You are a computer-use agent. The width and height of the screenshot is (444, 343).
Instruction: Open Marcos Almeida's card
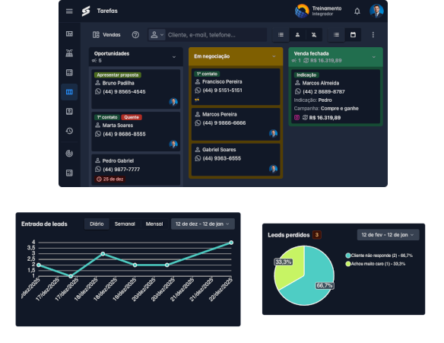click(335, 97)
